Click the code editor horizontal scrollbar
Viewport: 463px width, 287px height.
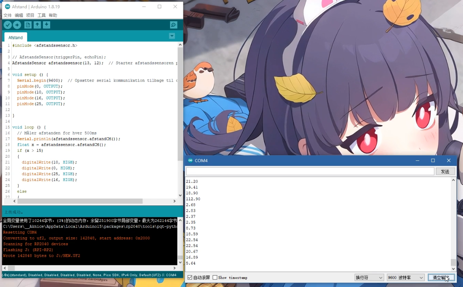point(80,201)
